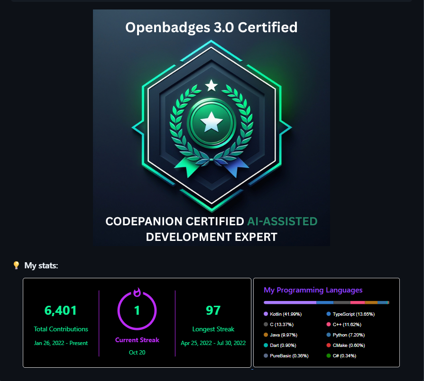Click the Openbadges 3.0 Certified title
The height and width of the screenshot is (381, 424).
coord(211,27)
